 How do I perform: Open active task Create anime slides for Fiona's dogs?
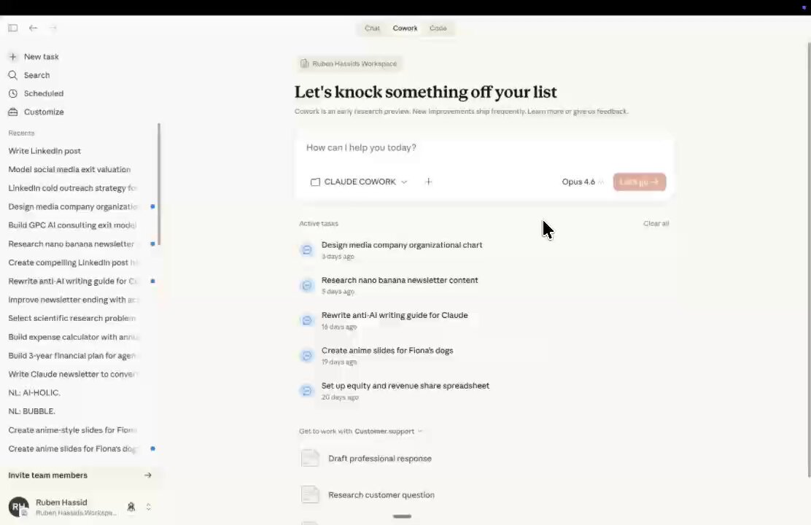[387, 350]
